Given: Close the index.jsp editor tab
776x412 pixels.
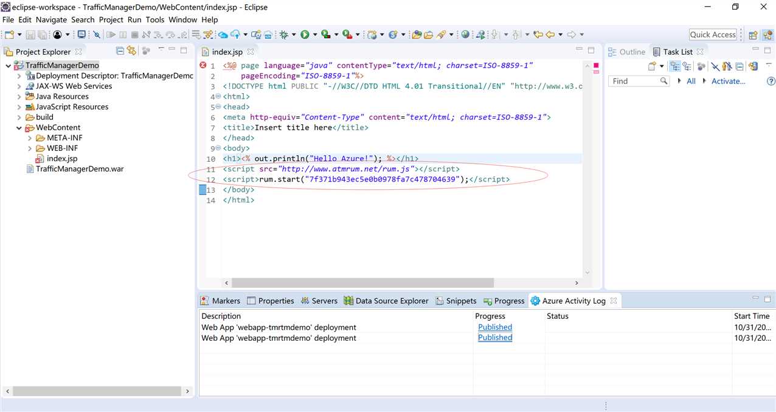Looking at the screenshot, I should coord(251,52).
